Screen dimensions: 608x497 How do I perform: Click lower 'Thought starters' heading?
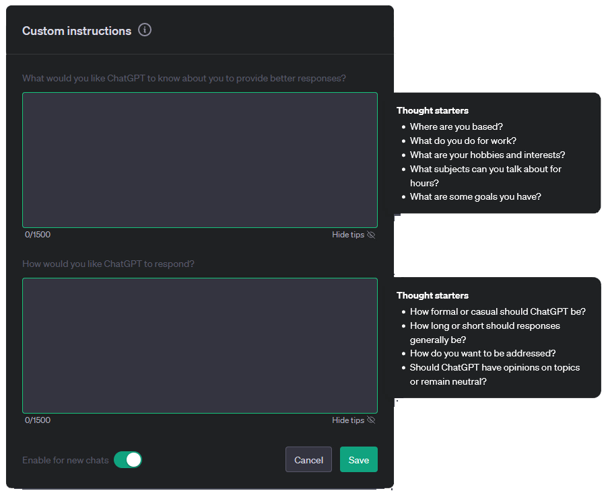coord(432,295)
